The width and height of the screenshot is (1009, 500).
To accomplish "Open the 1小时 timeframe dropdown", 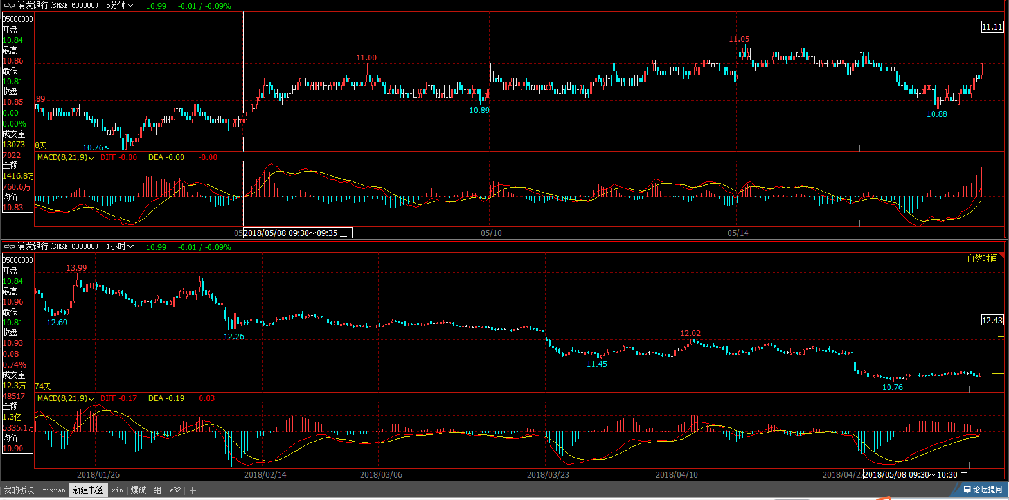I will click(120, 246).
